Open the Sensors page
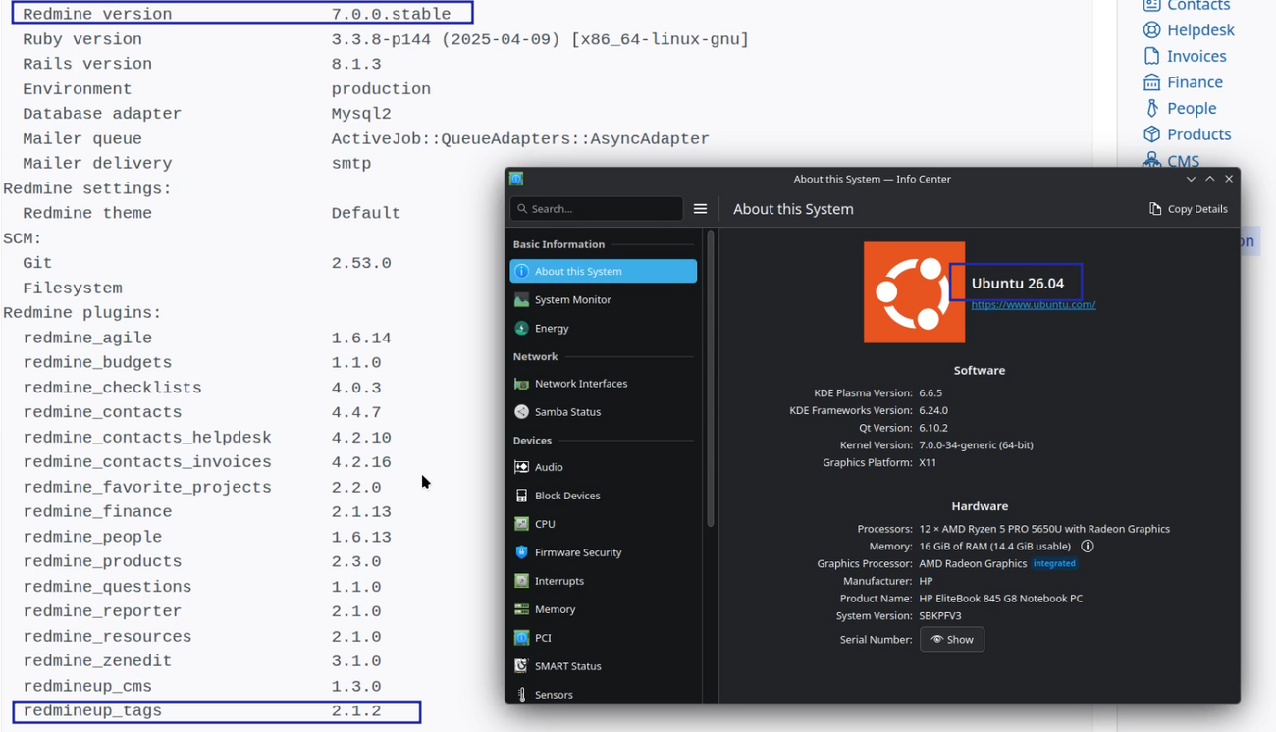1276x732 pixels. 604,694
